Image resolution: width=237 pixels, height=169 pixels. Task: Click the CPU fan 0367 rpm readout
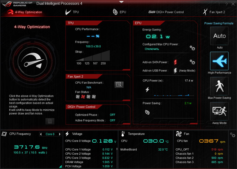pyautogui.click(x=212, y=141)
